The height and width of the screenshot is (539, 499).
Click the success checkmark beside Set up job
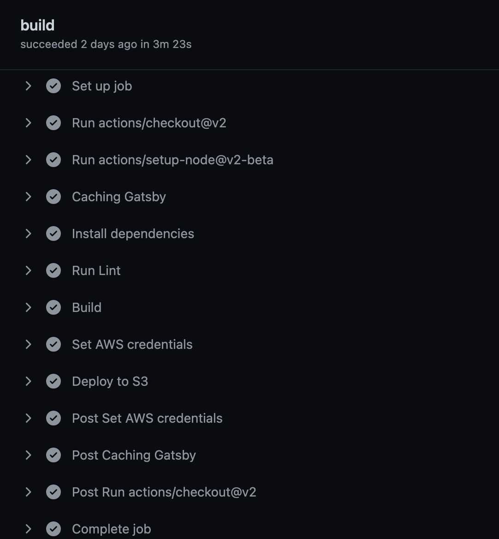[53, 86]
